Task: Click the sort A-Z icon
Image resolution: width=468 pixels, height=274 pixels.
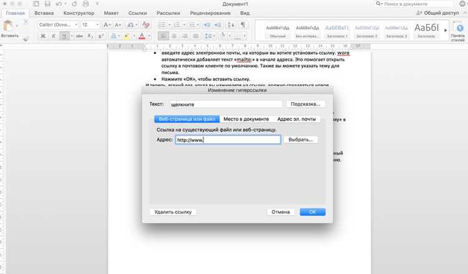Action: pyautogui.click(x=231, y=25)
